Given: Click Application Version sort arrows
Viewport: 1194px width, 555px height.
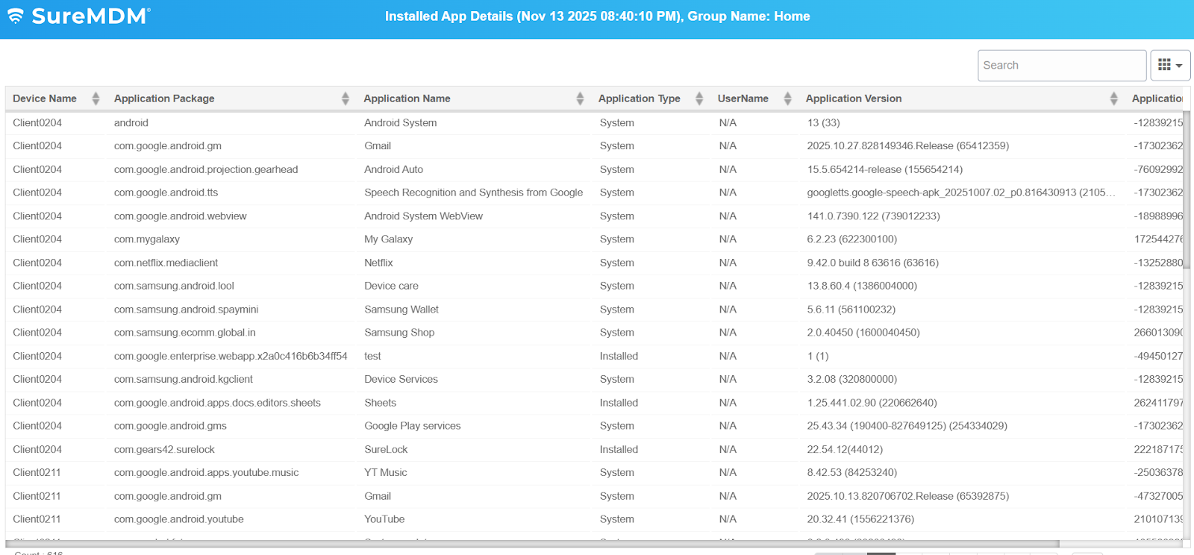Looking at the screenshot, I should pos(1113,98).
